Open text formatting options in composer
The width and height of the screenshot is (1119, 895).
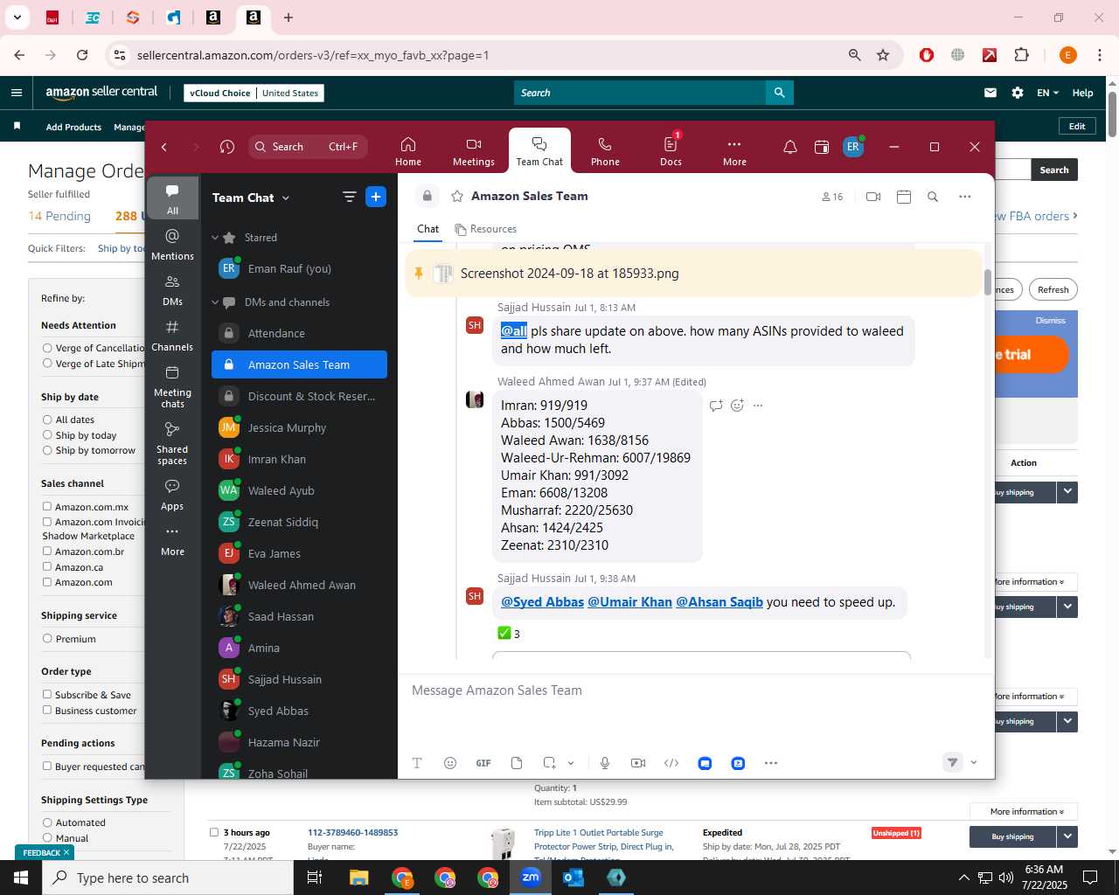click(x=417, y=763)
